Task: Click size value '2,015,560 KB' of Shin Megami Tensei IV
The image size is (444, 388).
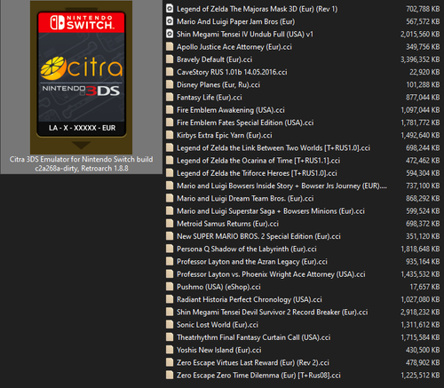Action: tap(420, 35)
